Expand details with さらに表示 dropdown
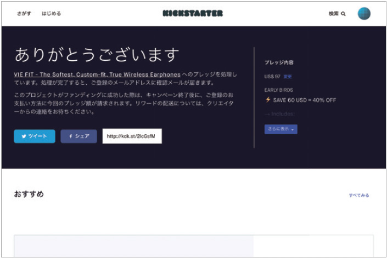Image resolution: width=387 pixels, height=258 pixels. [281, 129]
